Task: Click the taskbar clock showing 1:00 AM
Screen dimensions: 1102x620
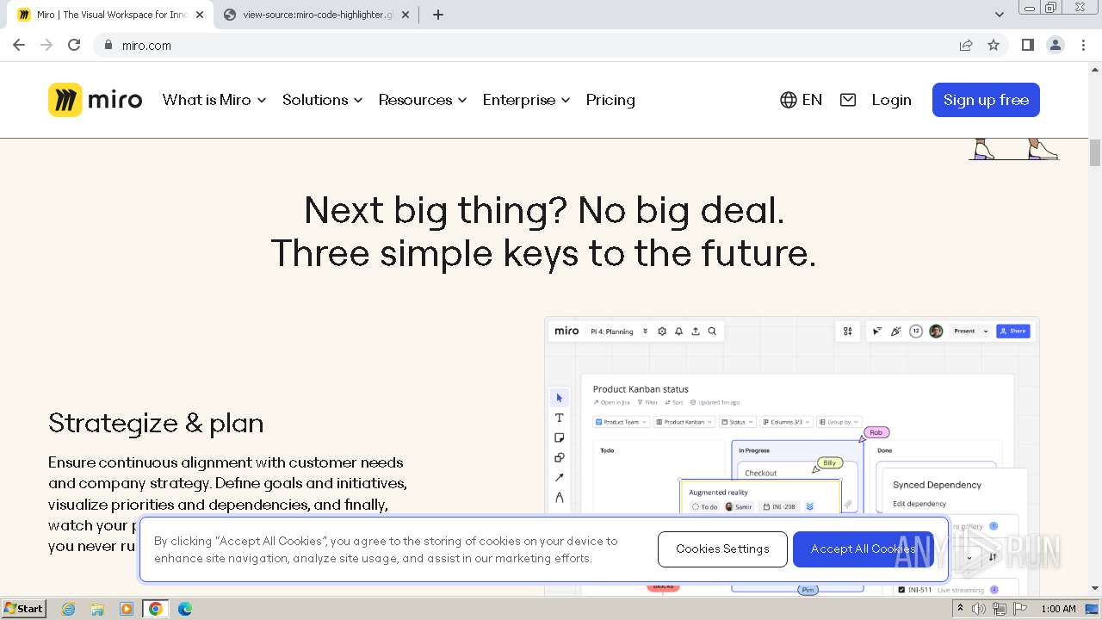Action: point(1058,609)
